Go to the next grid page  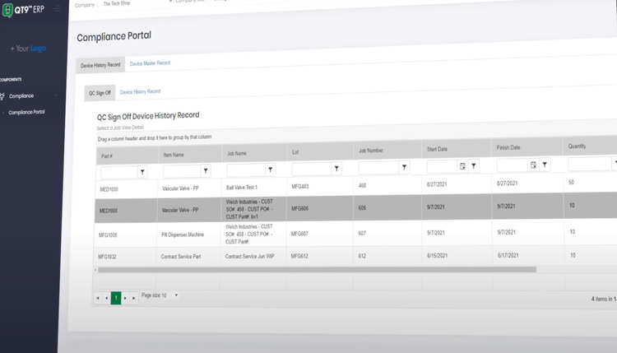coord(125,297)
